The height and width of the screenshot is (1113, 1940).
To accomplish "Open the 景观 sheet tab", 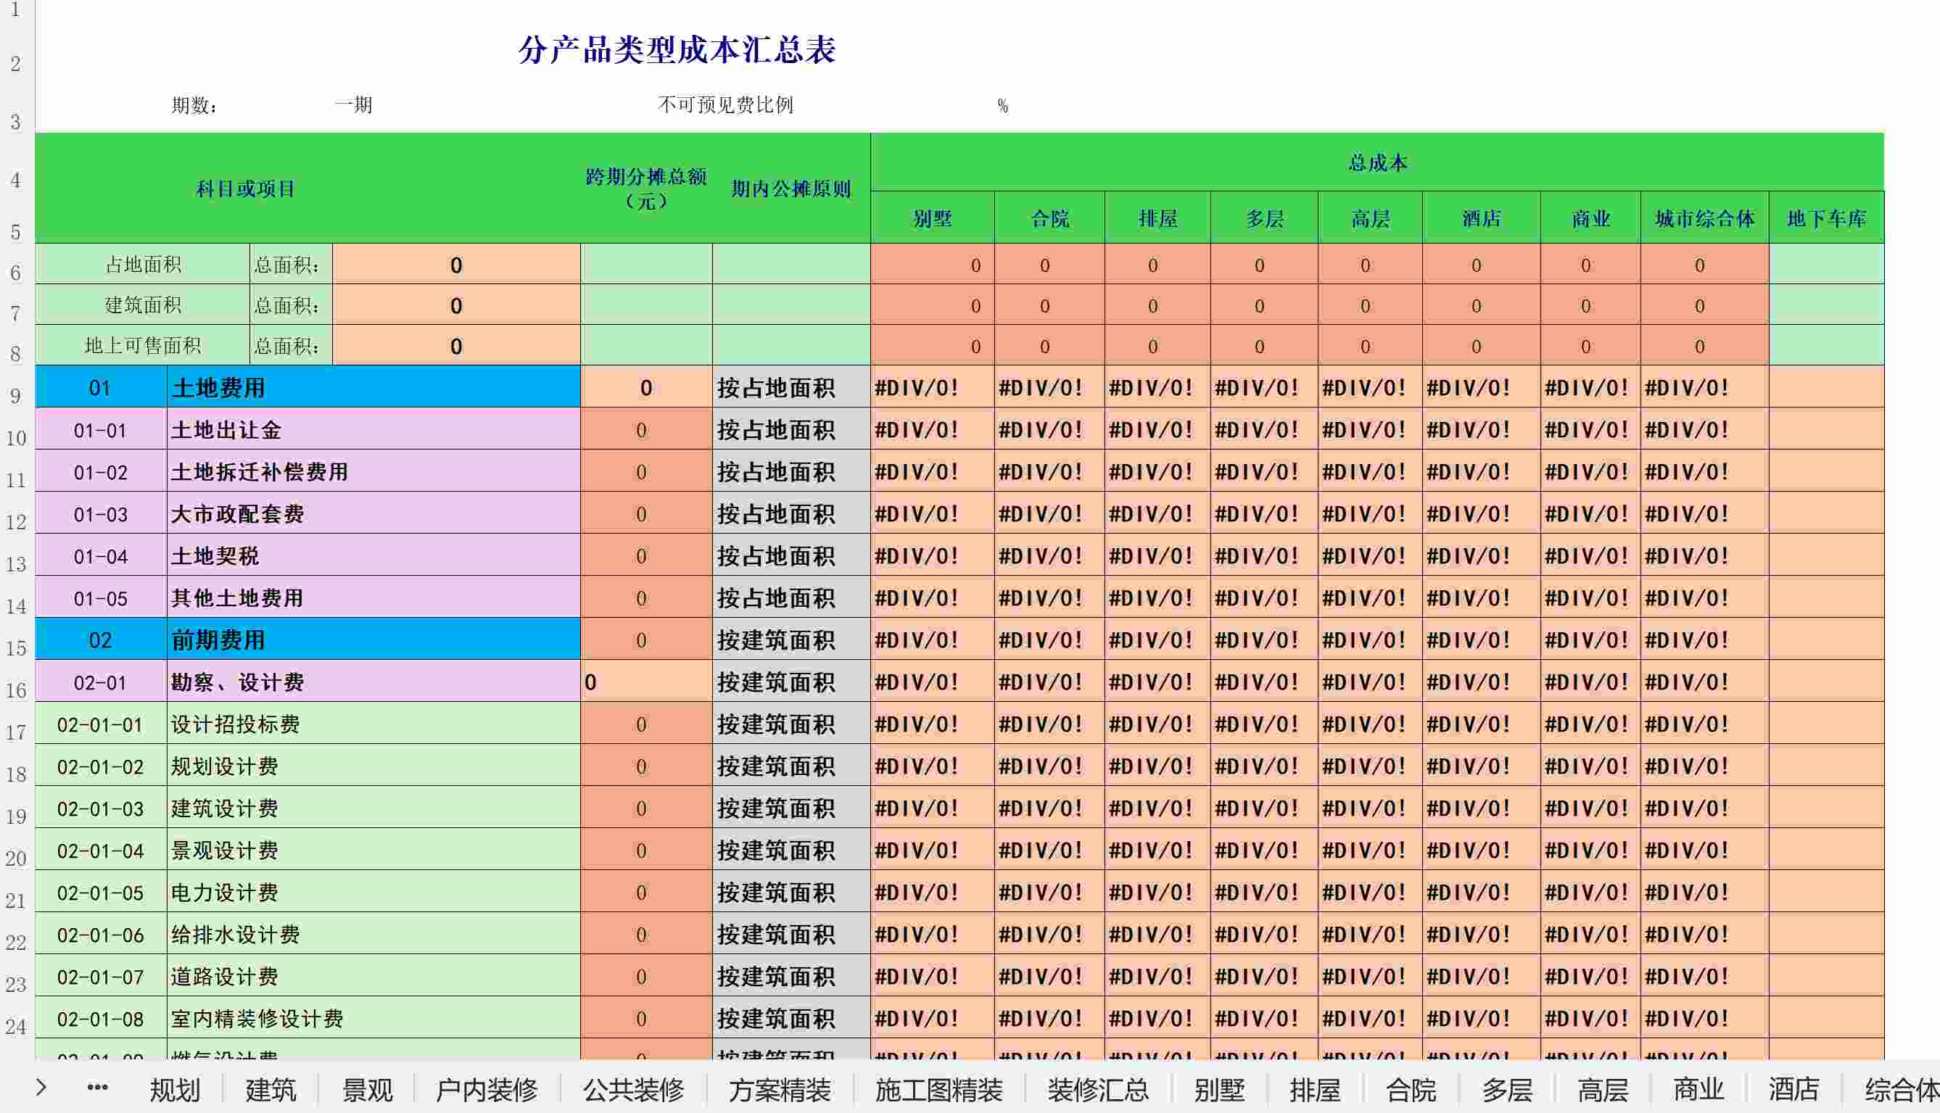I will tap(367, 1089).
